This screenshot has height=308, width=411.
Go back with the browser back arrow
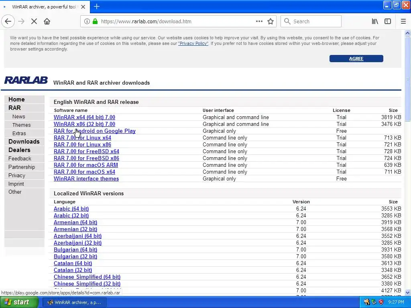(x=8, y=21)
